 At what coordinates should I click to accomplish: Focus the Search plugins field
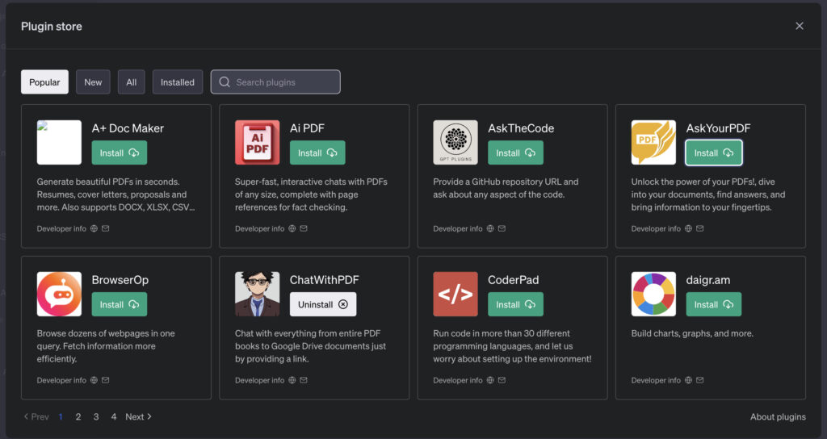coord(275,82)
